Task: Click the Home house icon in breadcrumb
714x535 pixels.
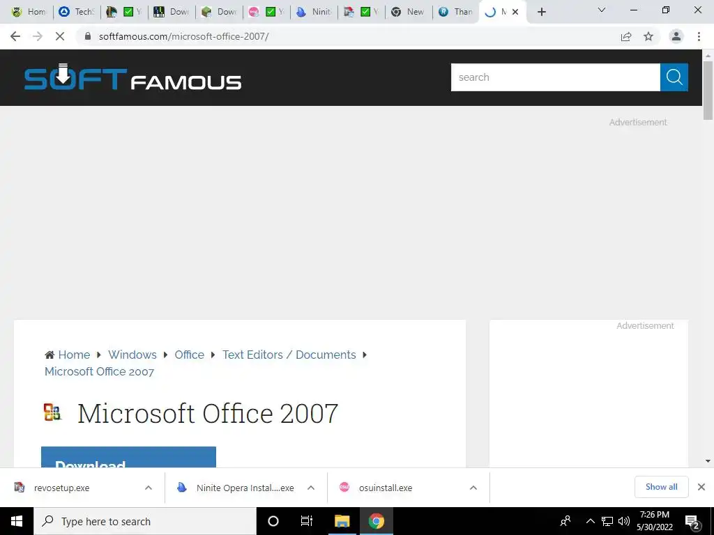Action: pos(50,355)
